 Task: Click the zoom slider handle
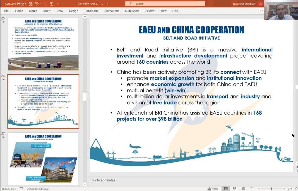pos(271,189)
